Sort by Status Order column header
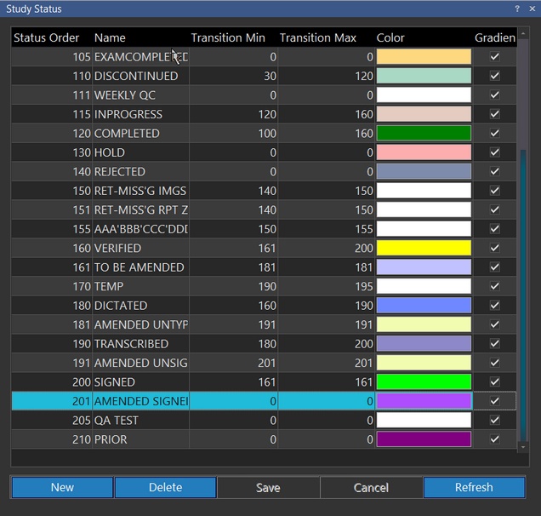 47,37
